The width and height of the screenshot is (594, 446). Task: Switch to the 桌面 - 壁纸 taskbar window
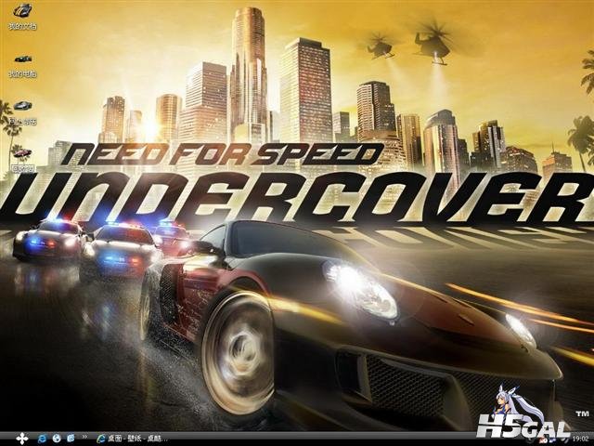pyautogui.click(x=132, y=439)
